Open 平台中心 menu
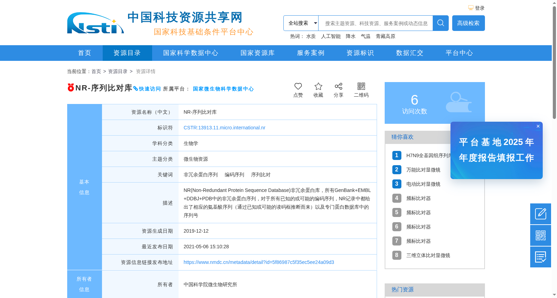557x298 pixels. [x=459, y=53]
